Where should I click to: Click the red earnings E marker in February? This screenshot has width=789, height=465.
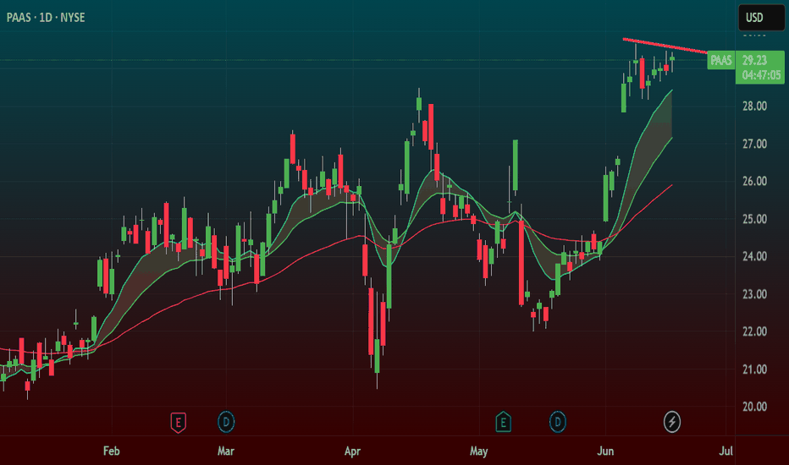pyautogui.click(x=178, y=422)
